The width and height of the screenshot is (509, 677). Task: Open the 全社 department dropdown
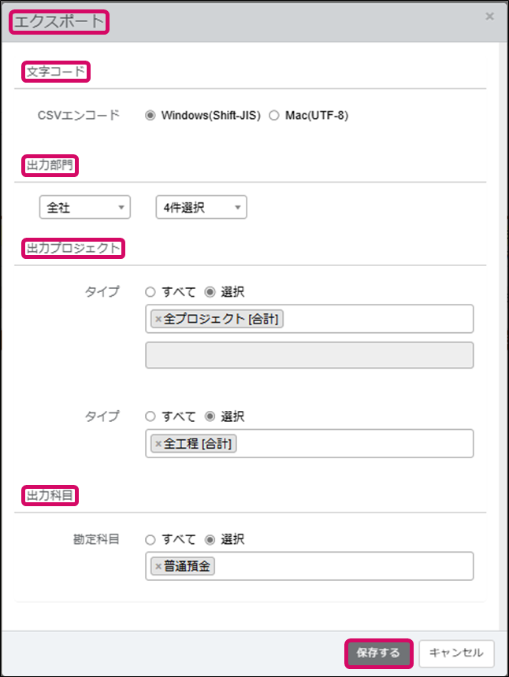[x=84, y=208]
